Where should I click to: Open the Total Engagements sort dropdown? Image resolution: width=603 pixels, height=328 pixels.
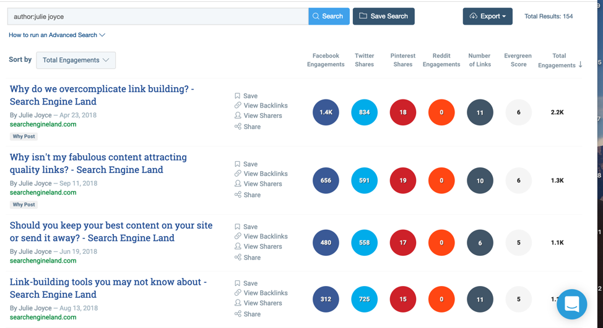tap(76, 60)
